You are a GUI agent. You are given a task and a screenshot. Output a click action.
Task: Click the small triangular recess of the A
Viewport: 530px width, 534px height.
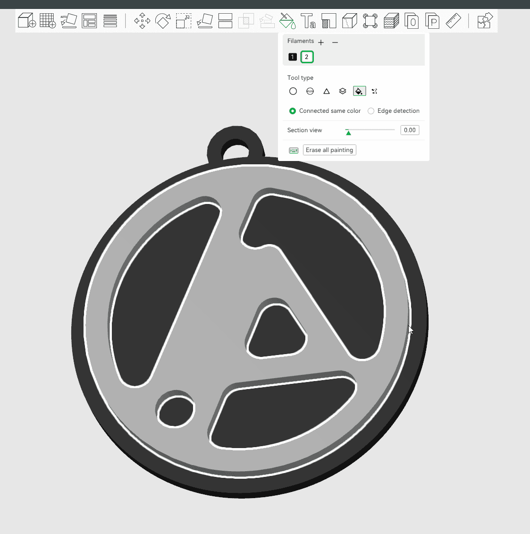click(278, 332)
